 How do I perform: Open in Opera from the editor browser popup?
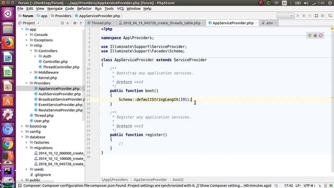coord(321,36)
